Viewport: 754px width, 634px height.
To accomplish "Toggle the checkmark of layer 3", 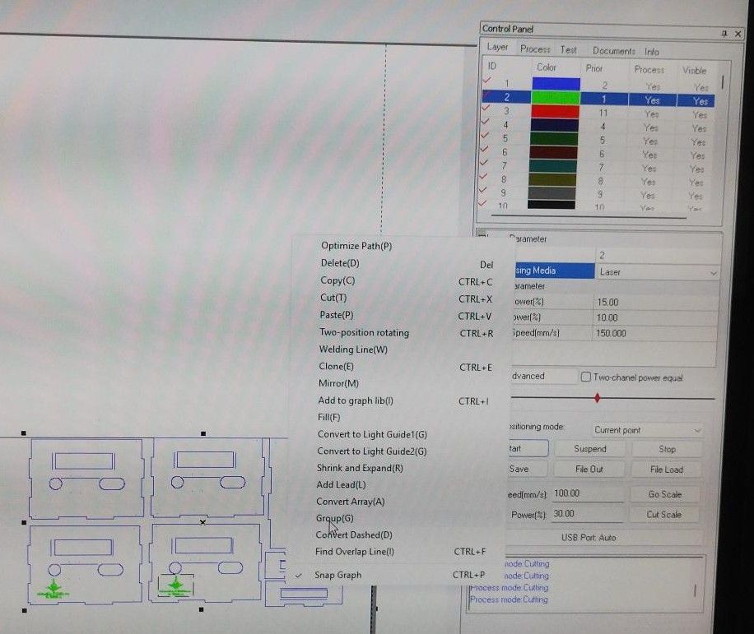I will pos(486,108).
